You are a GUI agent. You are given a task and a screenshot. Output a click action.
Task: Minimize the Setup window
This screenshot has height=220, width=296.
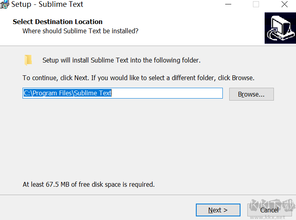click(x=228, y=4)
